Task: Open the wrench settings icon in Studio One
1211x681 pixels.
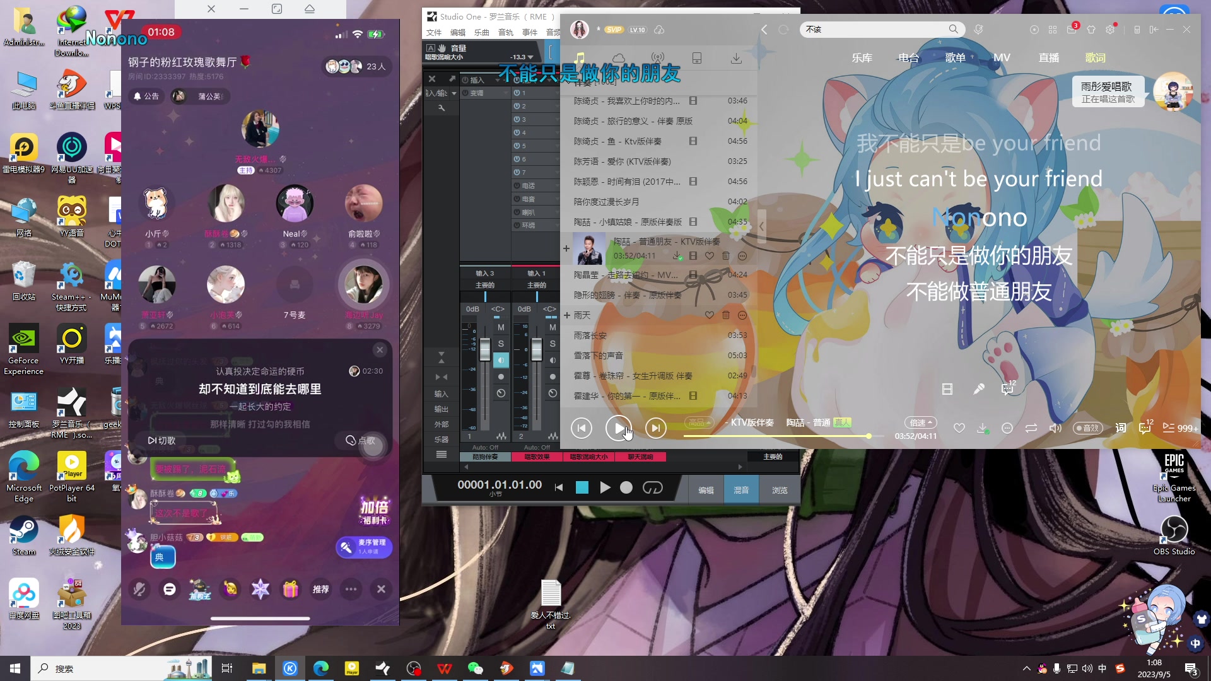Action: tap(442, 108)
